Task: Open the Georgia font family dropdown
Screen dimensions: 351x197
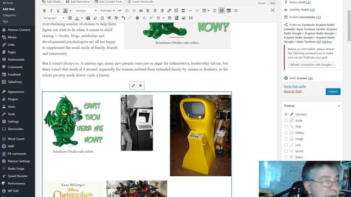Action: point(86,11)
